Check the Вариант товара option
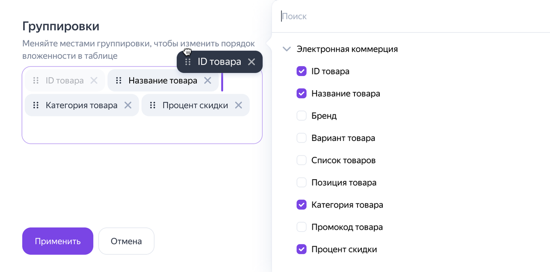 [x=302, y=138]
